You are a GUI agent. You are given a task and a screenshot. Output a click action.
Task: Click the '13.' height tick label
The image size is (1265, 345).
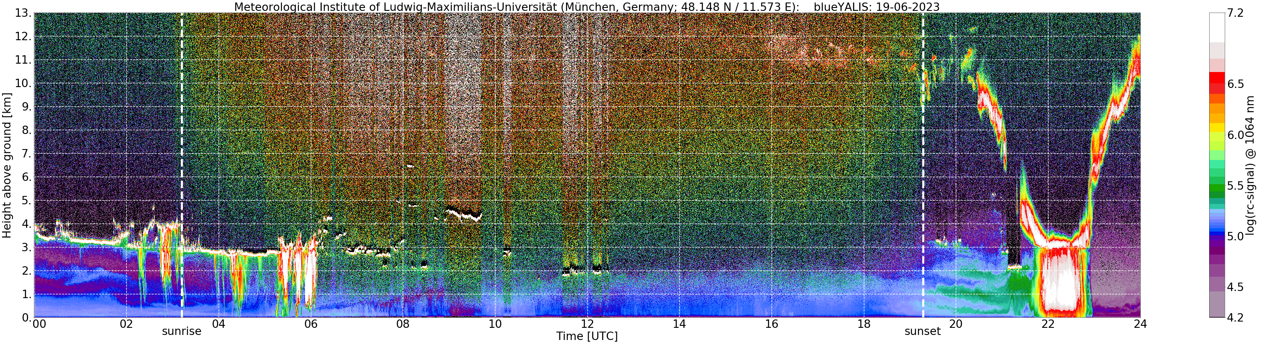click(23, 13)
